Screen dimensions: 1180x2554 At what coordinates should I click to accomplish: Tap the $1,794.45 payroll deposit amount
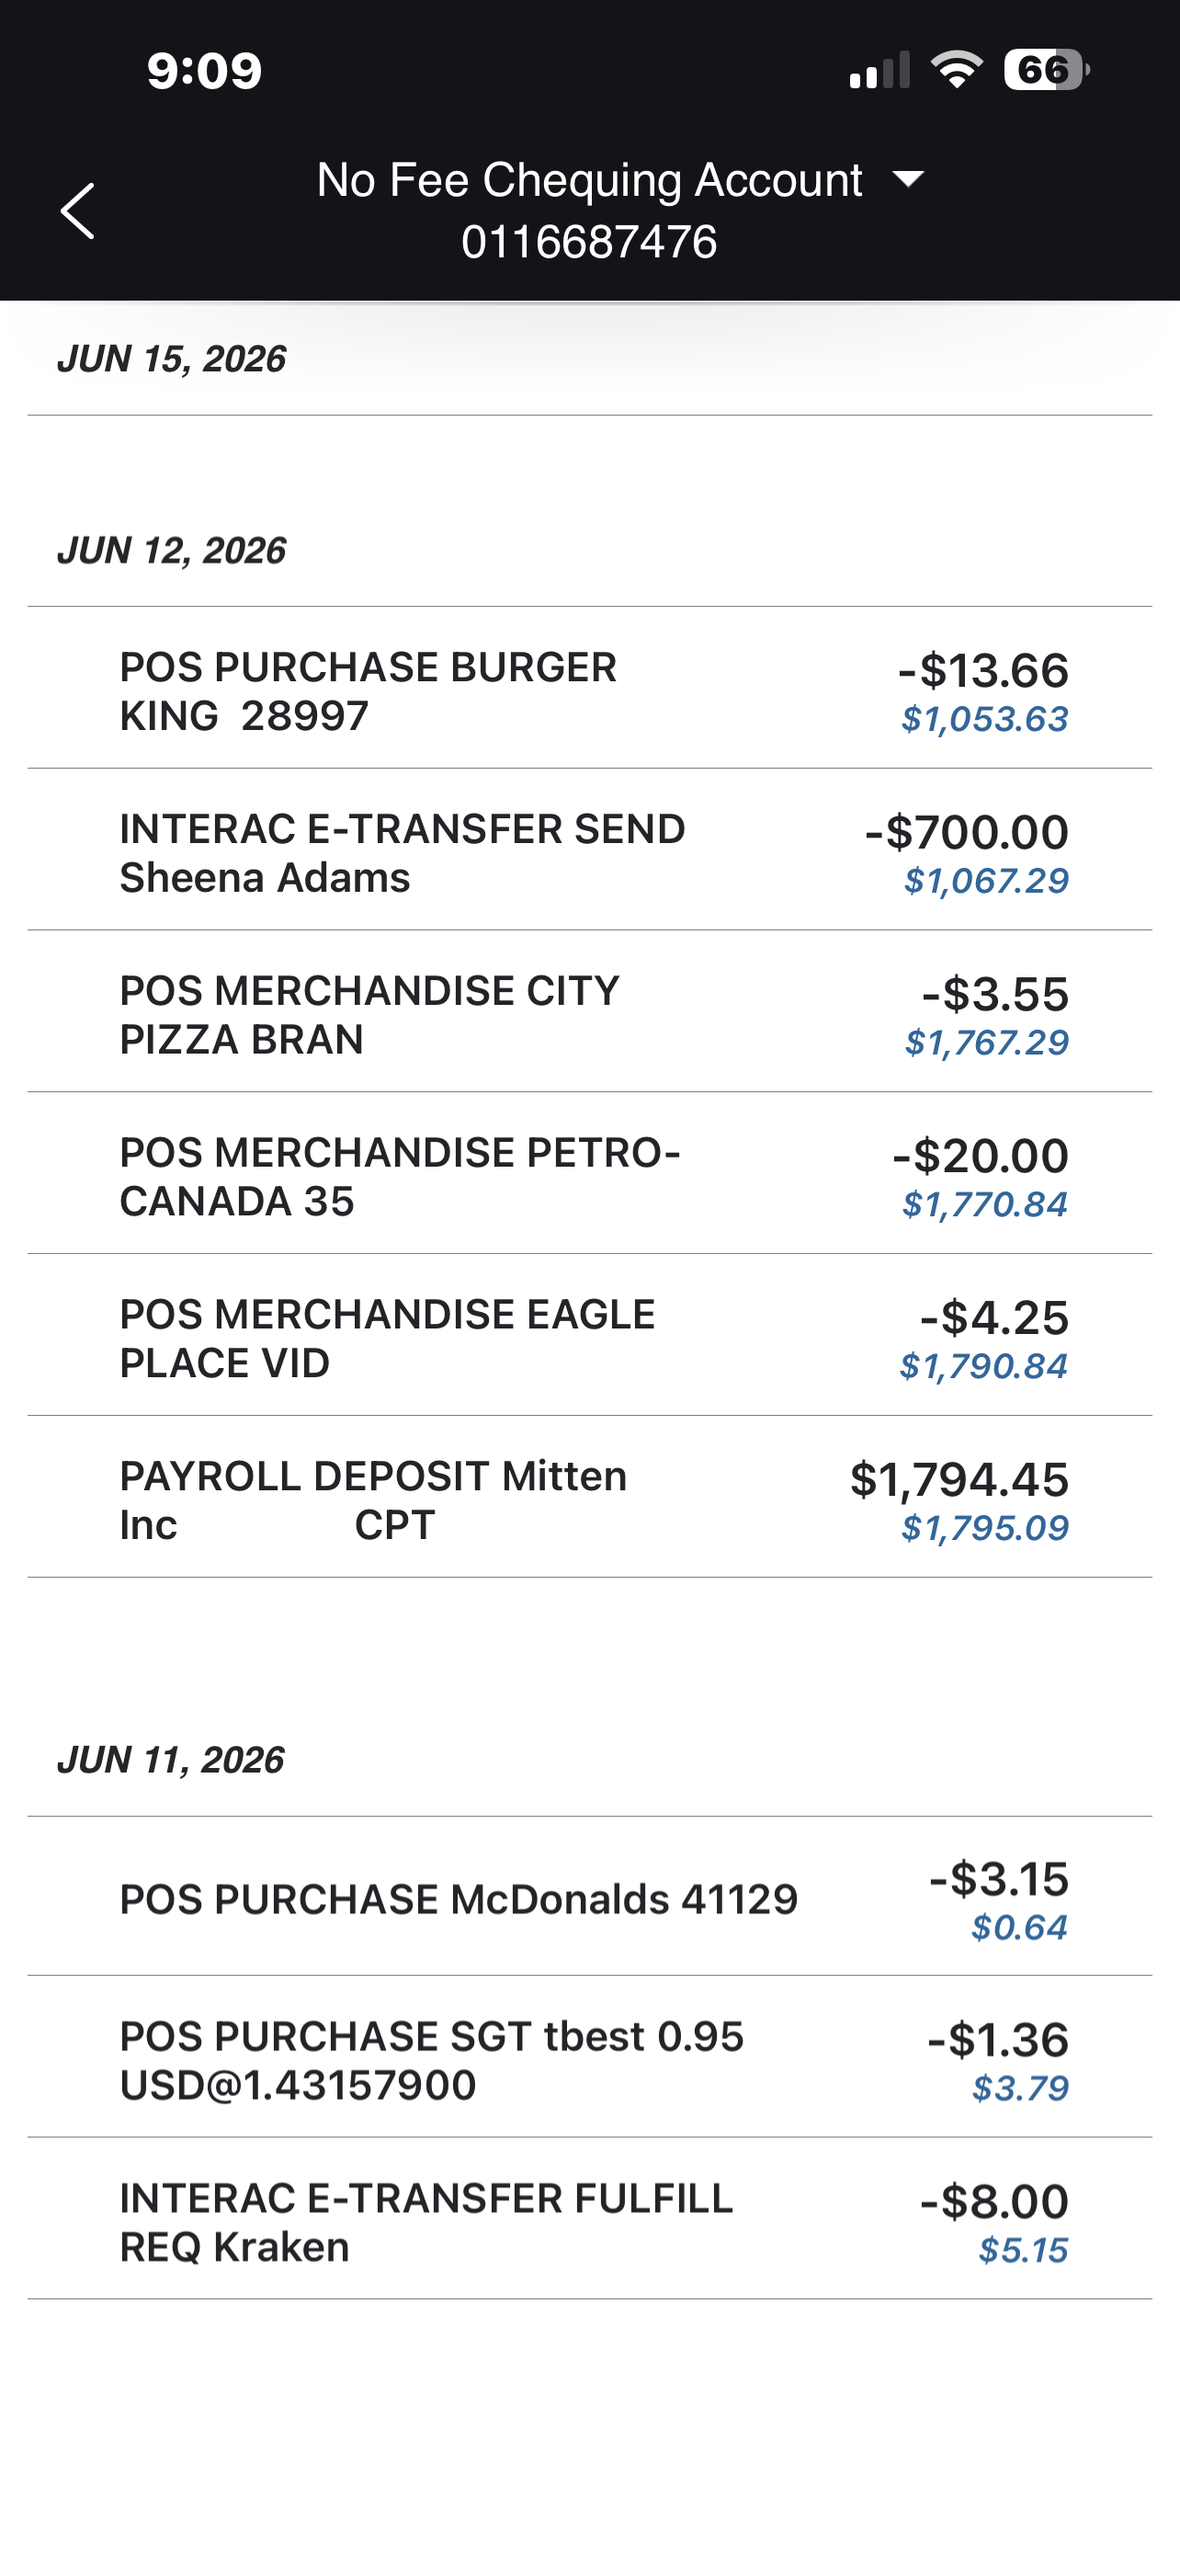[x=959, y=1478]
